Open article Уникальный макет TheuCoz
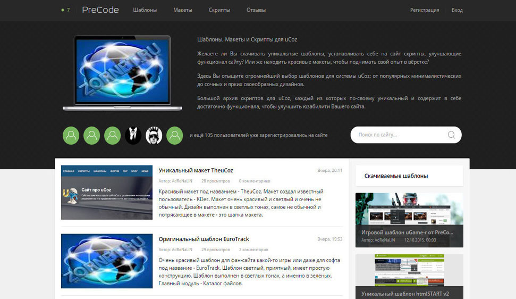This screenshot has height=299, width=516. point(196,171)
